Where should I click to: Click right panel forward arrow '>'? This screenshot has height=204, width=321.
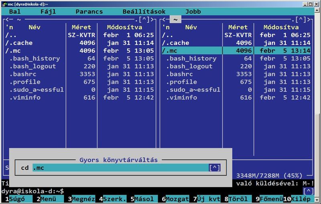309,20
